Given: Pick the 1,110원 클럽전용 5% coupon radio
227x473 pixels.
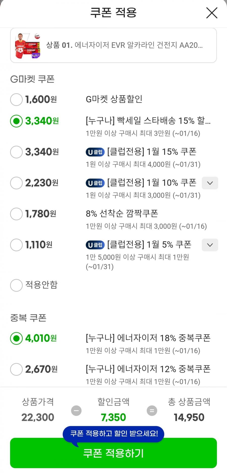Looking at the screenshot, I should coord(16,245).
